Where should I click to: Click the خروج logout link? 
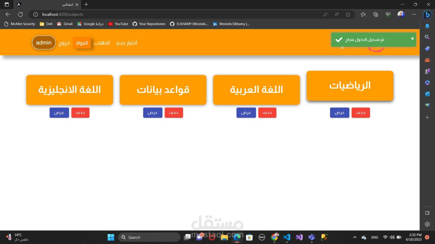click(x=64, y=43)
